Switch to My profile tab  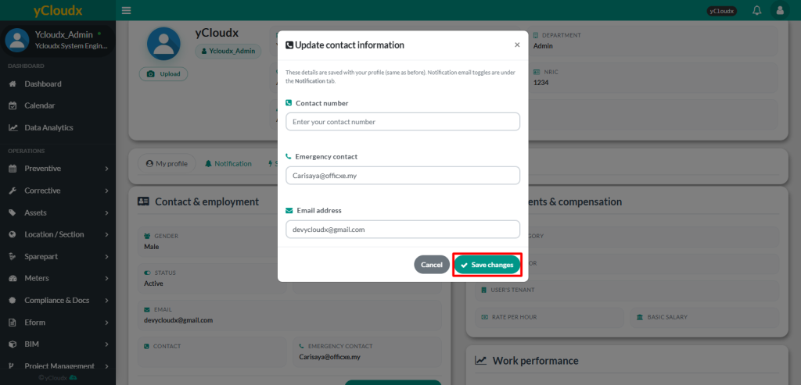pyautogui.click(x=167, y=164)
